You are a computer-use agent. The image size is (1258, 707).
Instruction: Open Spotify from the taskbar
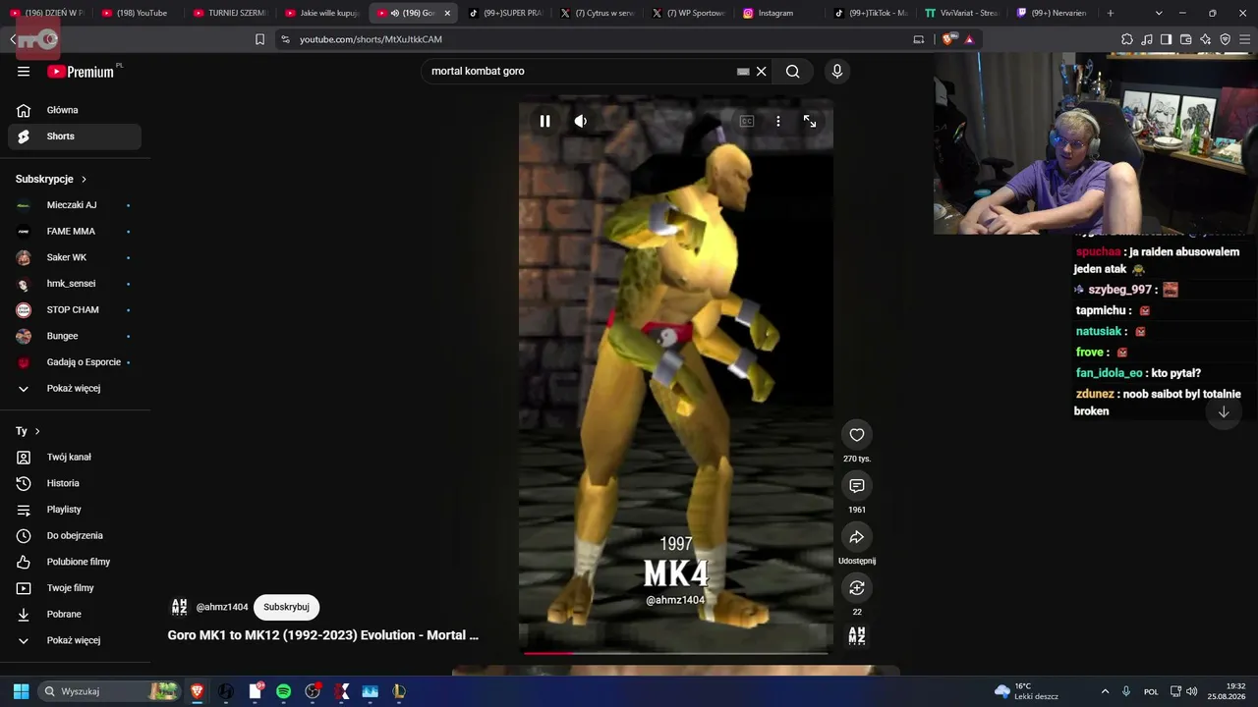pyautogui.click(x=284, y=691)
